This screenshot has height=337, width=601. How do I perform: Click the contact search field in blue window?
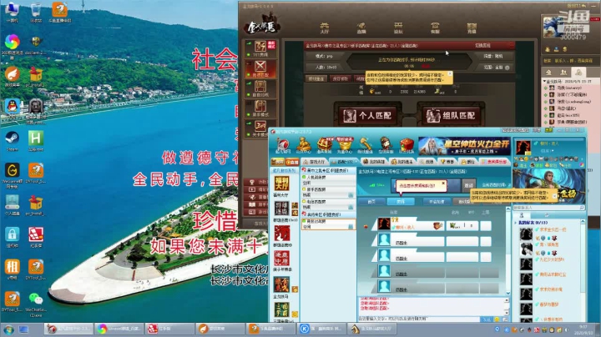tap(549, 207)
